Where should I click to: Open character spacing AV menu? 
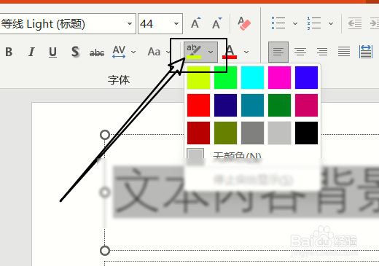tap(119, 52)
